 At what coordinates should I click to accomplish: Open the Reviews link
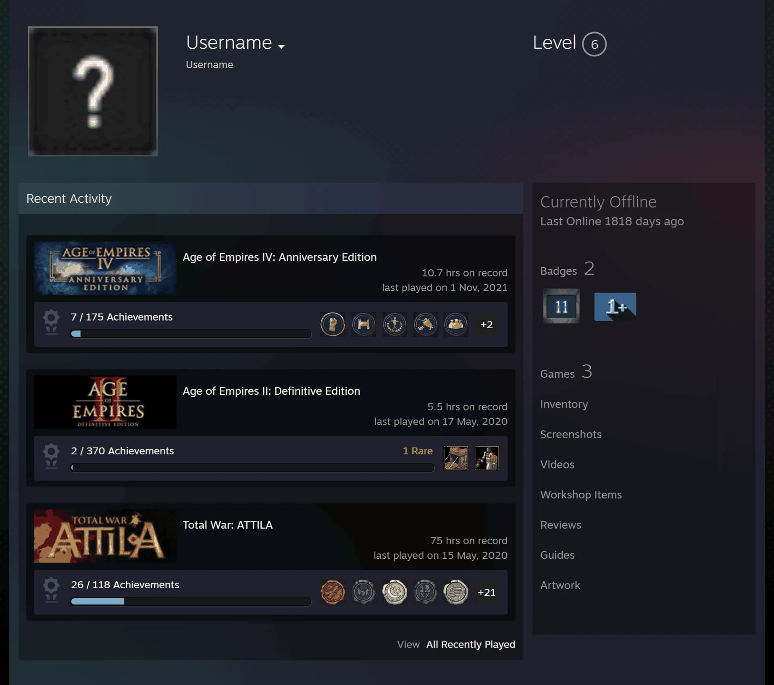tap(561, 525)
